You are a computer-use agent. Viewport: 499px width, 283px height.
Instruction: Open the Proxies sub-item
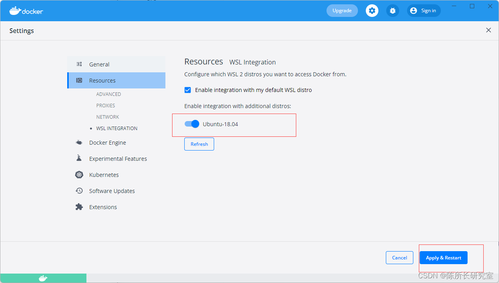106,106
